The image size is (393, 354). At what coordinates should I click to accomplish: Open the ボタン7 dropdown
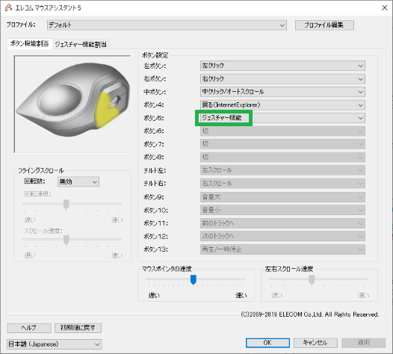(282, 144)
